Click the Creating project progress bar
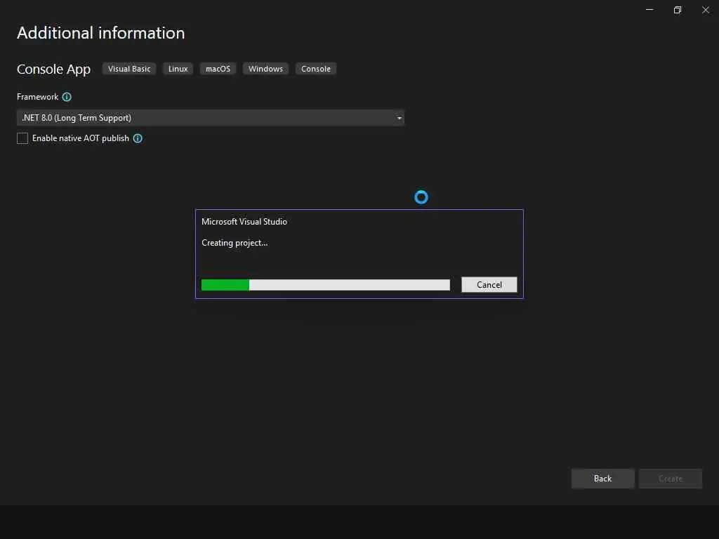719x539 pixels. [326, 285]
